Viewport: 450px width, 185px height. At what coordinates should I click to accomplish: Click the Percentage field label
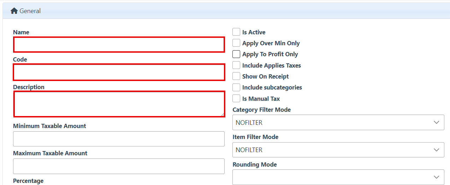pyautogui.click(x=28, y=181)
